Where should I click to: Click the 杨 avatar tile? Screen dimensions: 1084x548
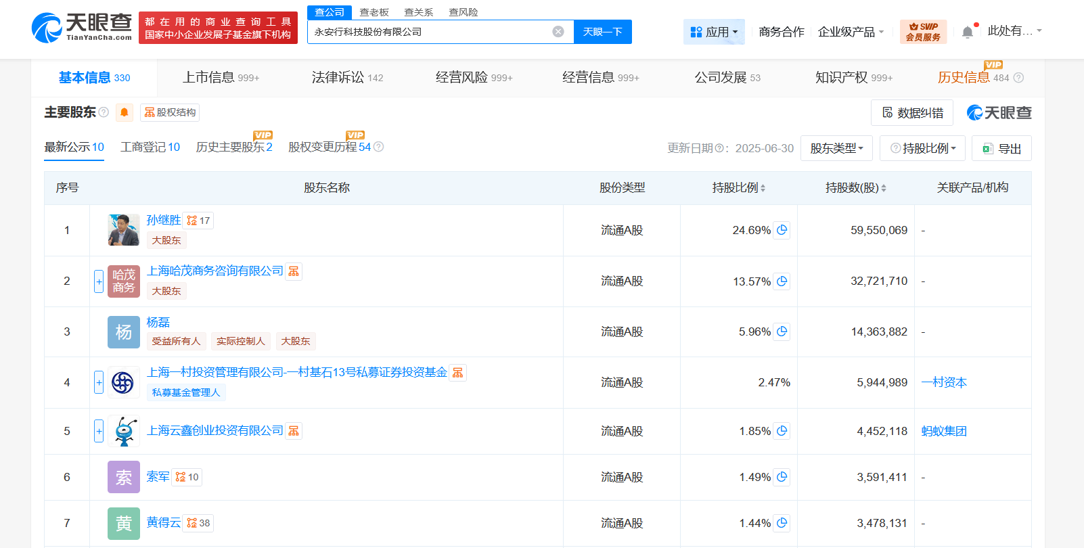pos(124,332)
